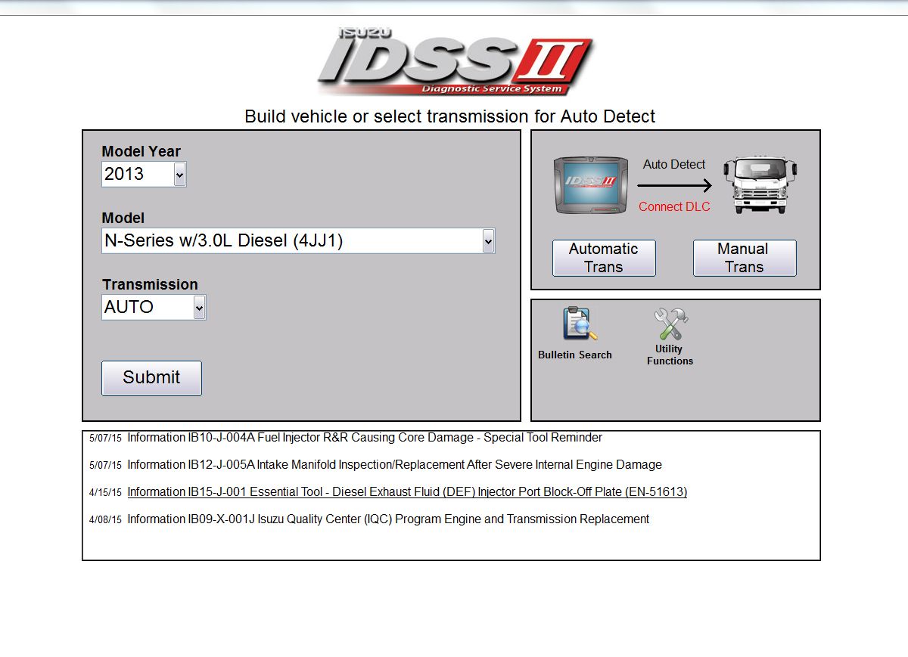The image size is (908, 657).
Task: Open bulletin IB15-J-001 DEF Injector Block-Off Plate
Action: (x=407, y=492)
